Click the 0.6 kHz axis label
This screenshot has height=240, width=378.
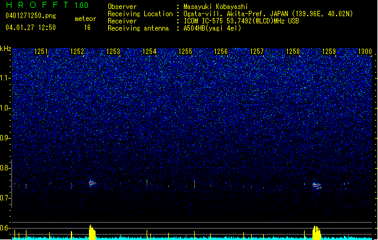click(5, 228)
